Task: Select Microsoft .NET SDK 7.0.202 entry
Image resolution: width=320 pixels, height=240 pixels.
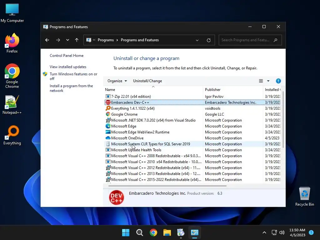Action: pos(192,120)
